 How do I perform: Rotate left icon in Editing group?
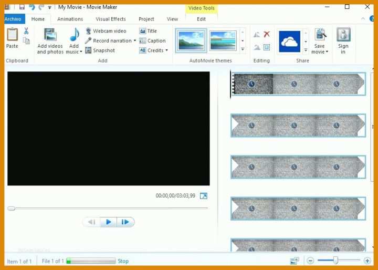tap(257, 35)
